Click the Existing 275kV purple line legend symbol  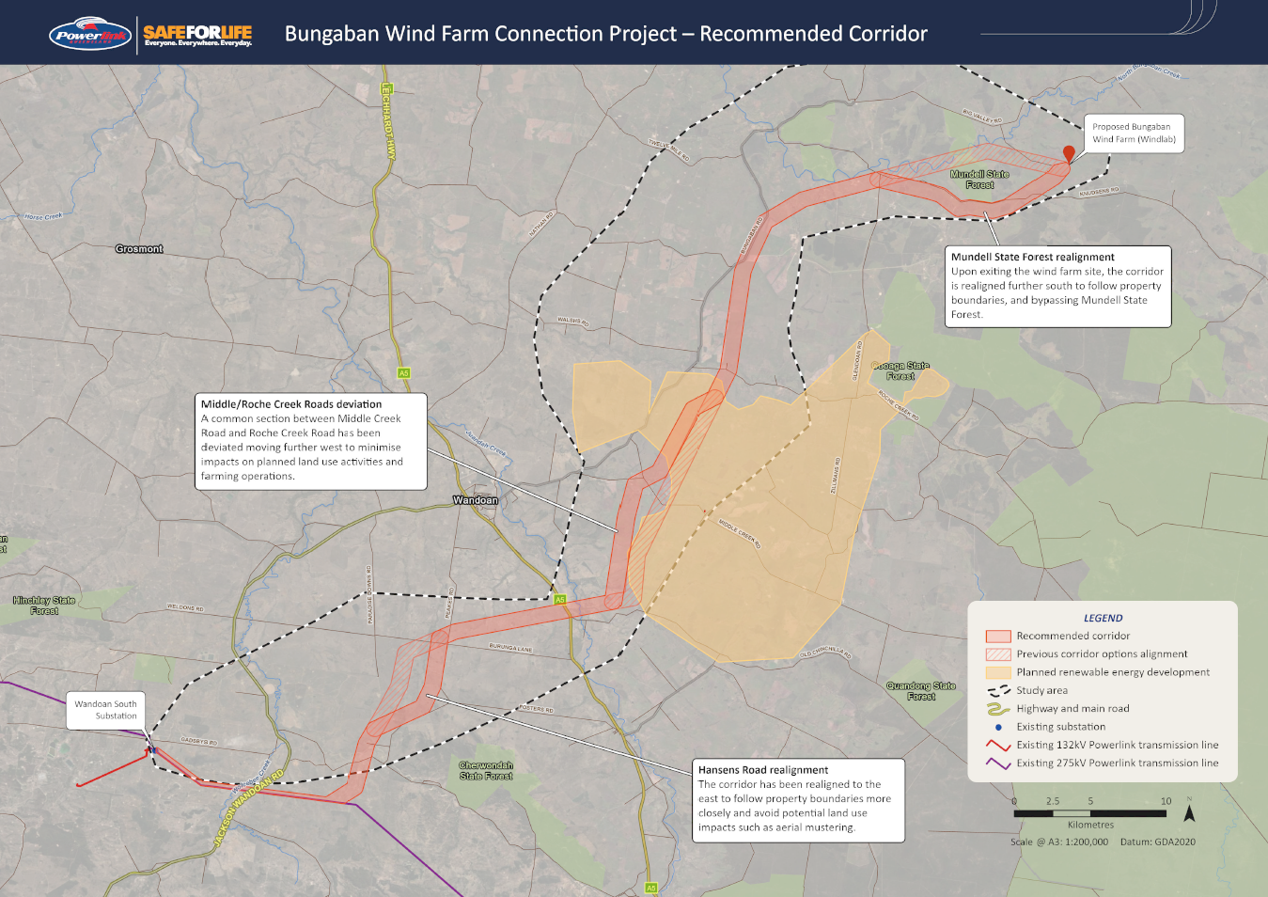click(997, 763)
